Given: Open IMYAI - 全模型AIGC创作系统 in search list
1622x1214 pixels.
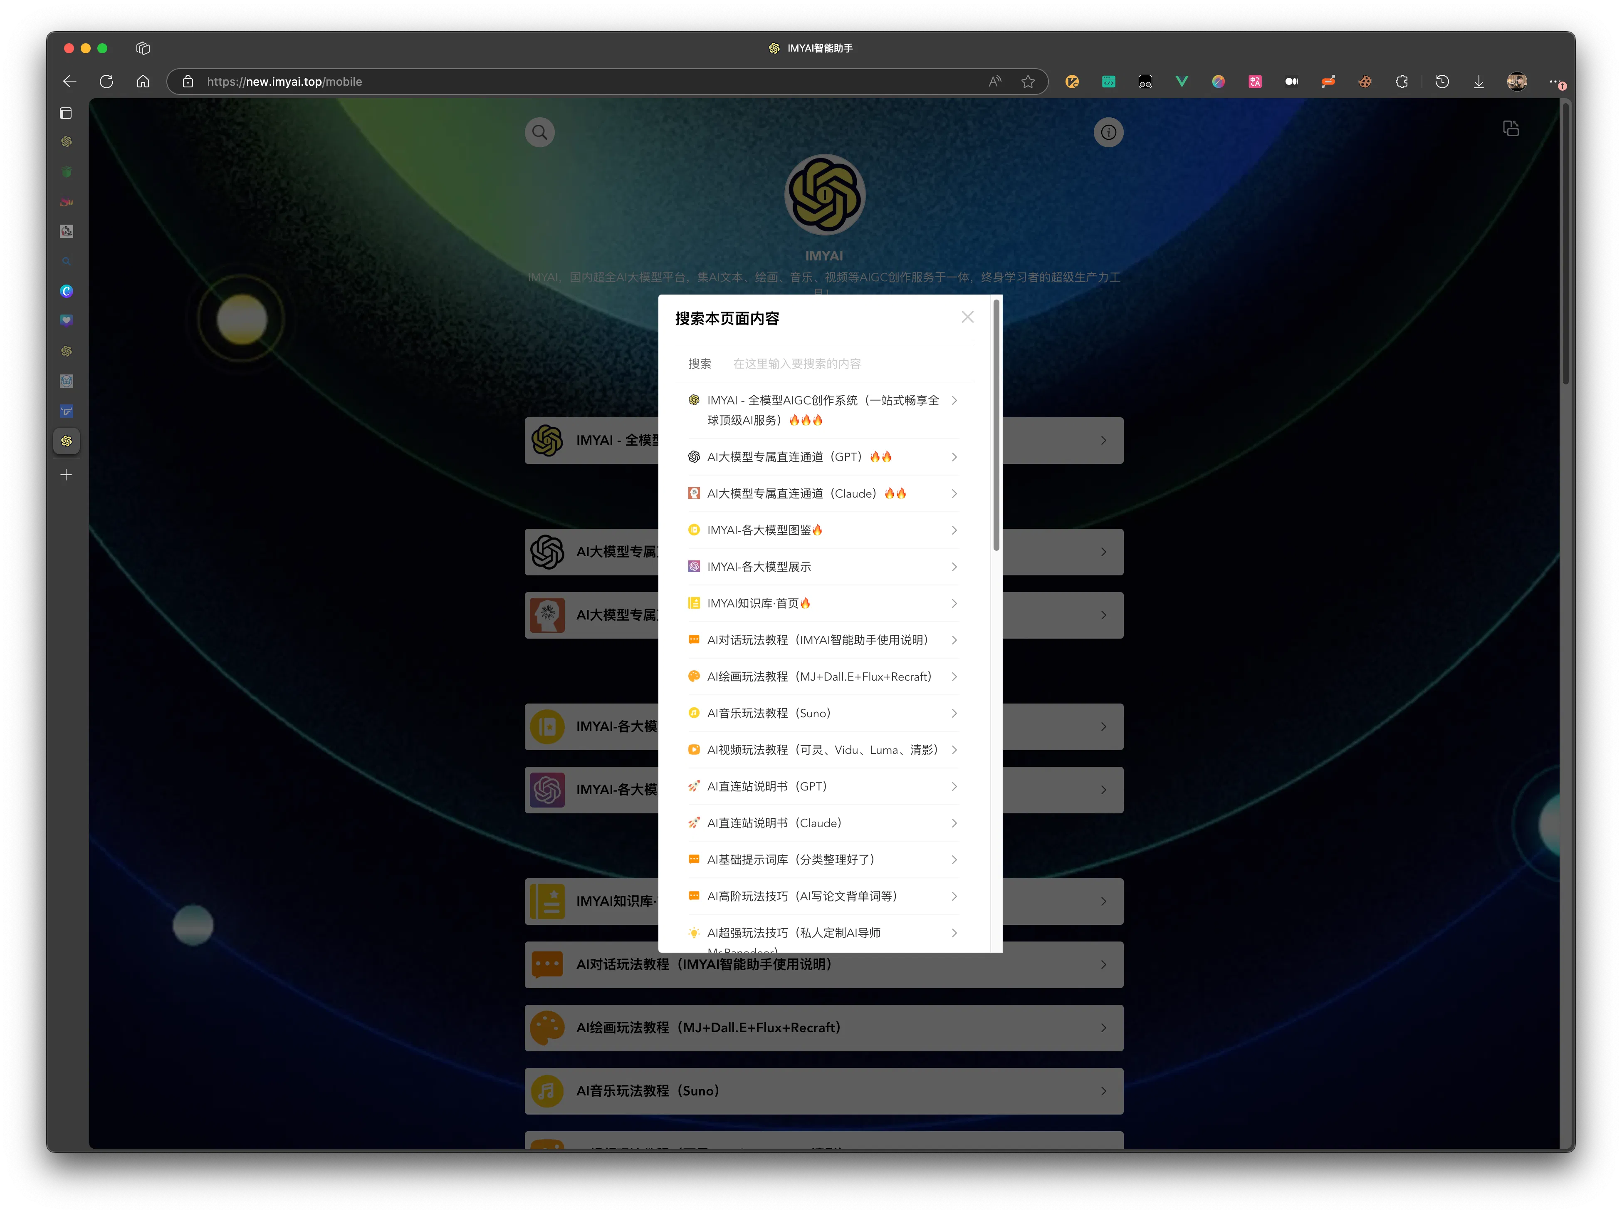Looking at the screenshot, I should pos(823,410).
